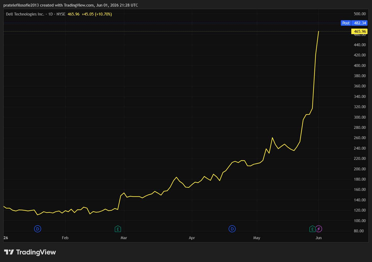Click the Feb label on the time axis
372x262 pixels.
click(x=65, y=238)
